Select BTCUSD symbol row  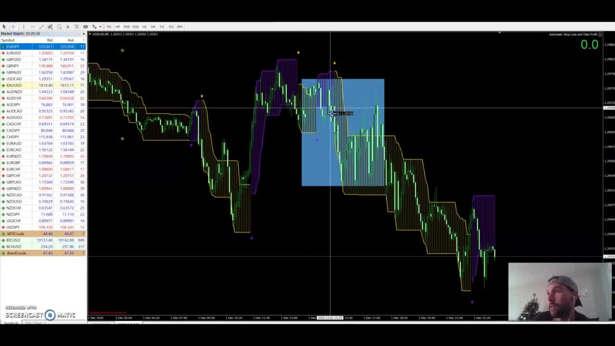(43, 240)
